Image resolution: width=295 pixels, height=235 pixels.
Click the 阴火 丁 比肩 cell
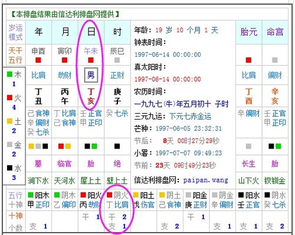tap(117, 200)
